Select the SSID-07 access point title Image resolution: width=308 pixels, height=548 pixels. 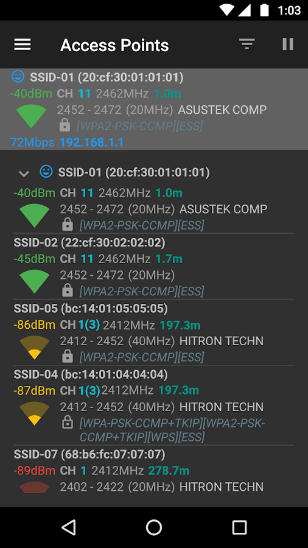(89, 454)
